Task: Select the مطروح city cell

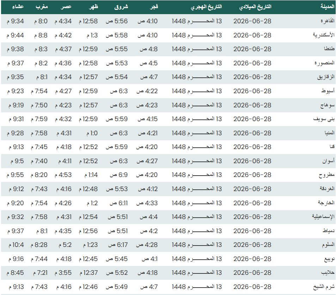Action: [x=327, y=175]
